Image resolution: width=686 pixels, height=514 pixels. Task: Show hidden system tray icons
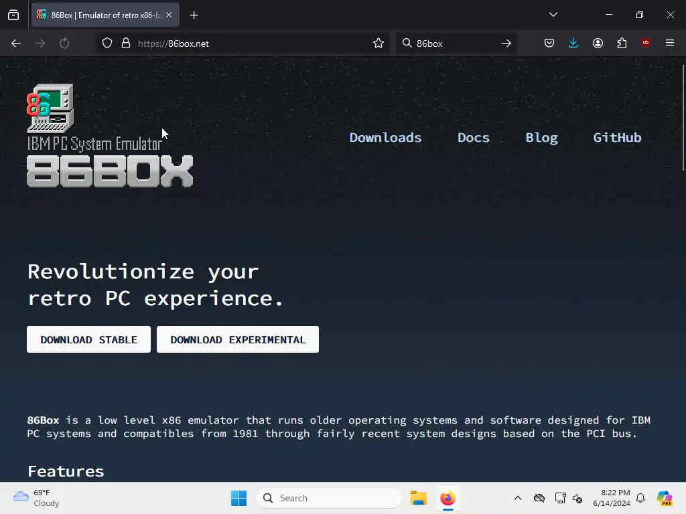518,498
